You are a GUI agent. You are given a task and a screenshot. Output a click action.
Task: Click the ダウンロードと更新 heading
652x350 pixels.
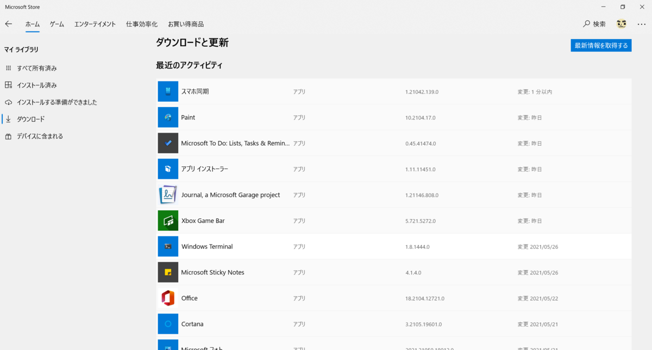coord(192,42)
